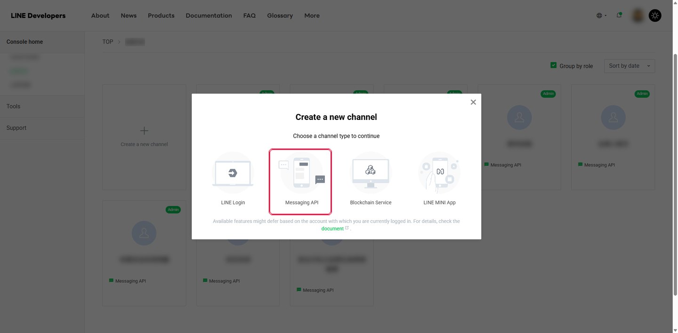Open the Documentation menu item

209,16
